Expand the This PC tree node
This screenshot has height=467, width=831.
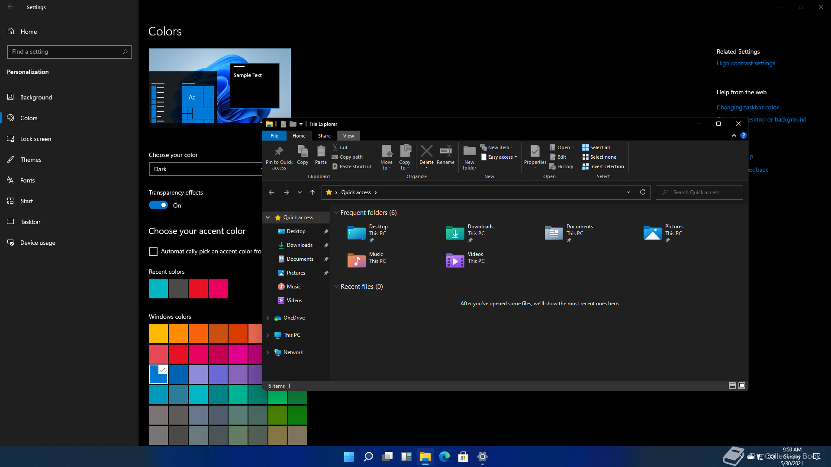point(268,335)
